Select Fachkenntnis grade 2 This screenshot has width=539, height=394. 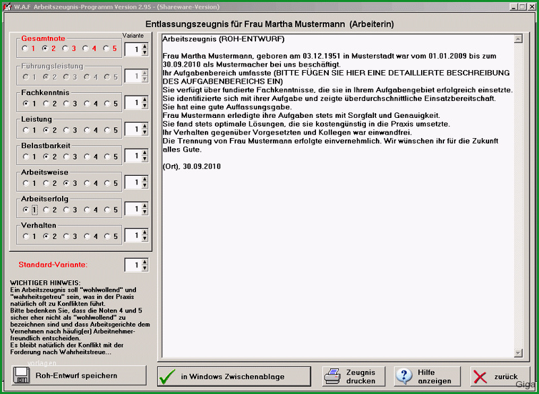[46, 104]
